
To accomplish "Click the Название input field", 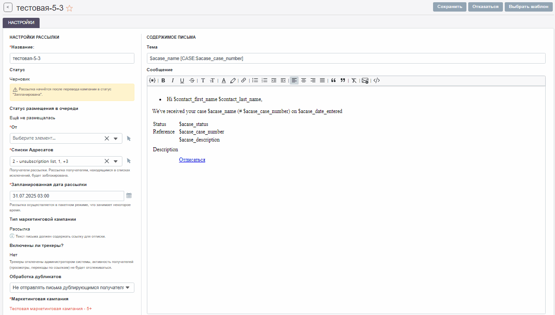I will [72, 58].
